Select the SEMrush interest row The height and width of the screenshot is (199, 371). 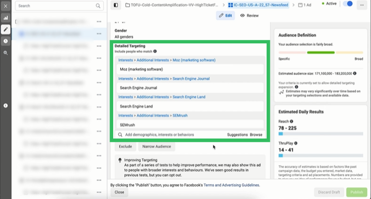tap(190, 125)
